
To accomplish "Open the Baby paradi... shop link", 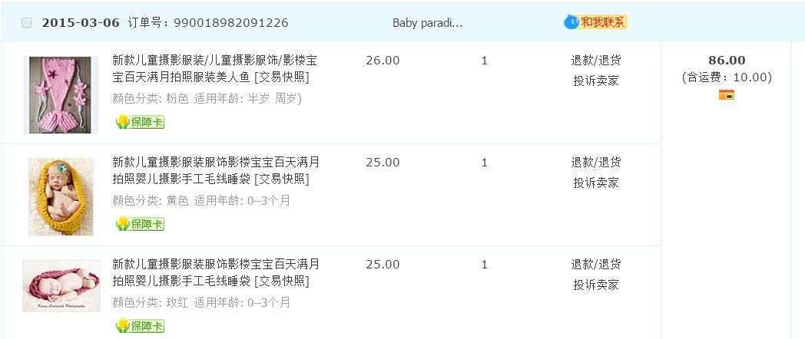I will tap(427, 23).
